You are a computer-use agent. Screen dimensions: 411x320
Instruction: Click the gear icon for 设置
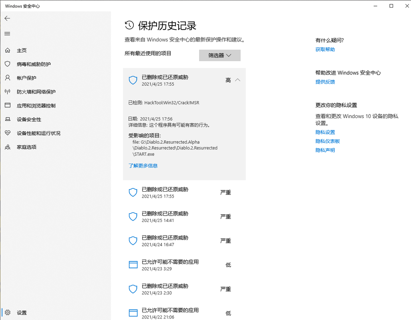pos(8,312)
